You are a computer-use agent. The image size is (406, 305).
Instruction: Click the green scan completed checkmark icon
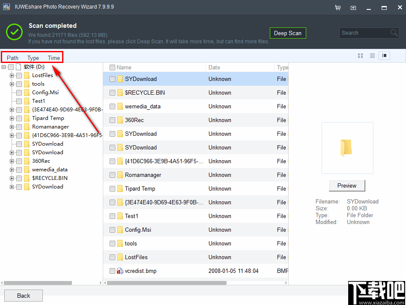click(x=14, y=32)
